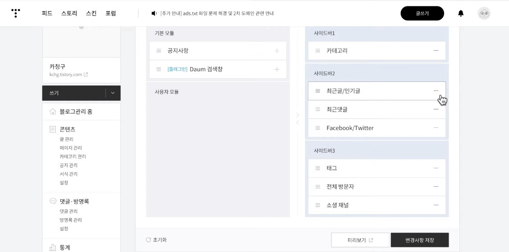Click the 통계 chart icon
Image resolution: width=509 pixels, height=252 pixels.
(x=53, y=247)
